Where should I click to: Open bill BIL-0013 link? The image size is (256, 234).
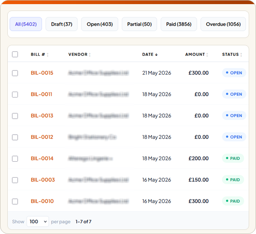point(42,115)
